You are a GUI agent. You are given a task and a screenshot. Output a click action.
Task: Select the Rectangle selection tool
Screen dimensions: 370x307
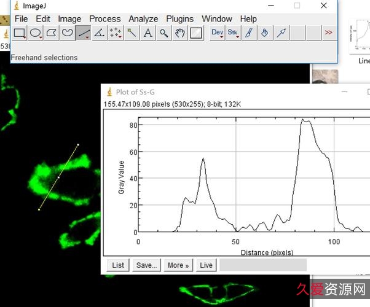click(x=20, y=33)
